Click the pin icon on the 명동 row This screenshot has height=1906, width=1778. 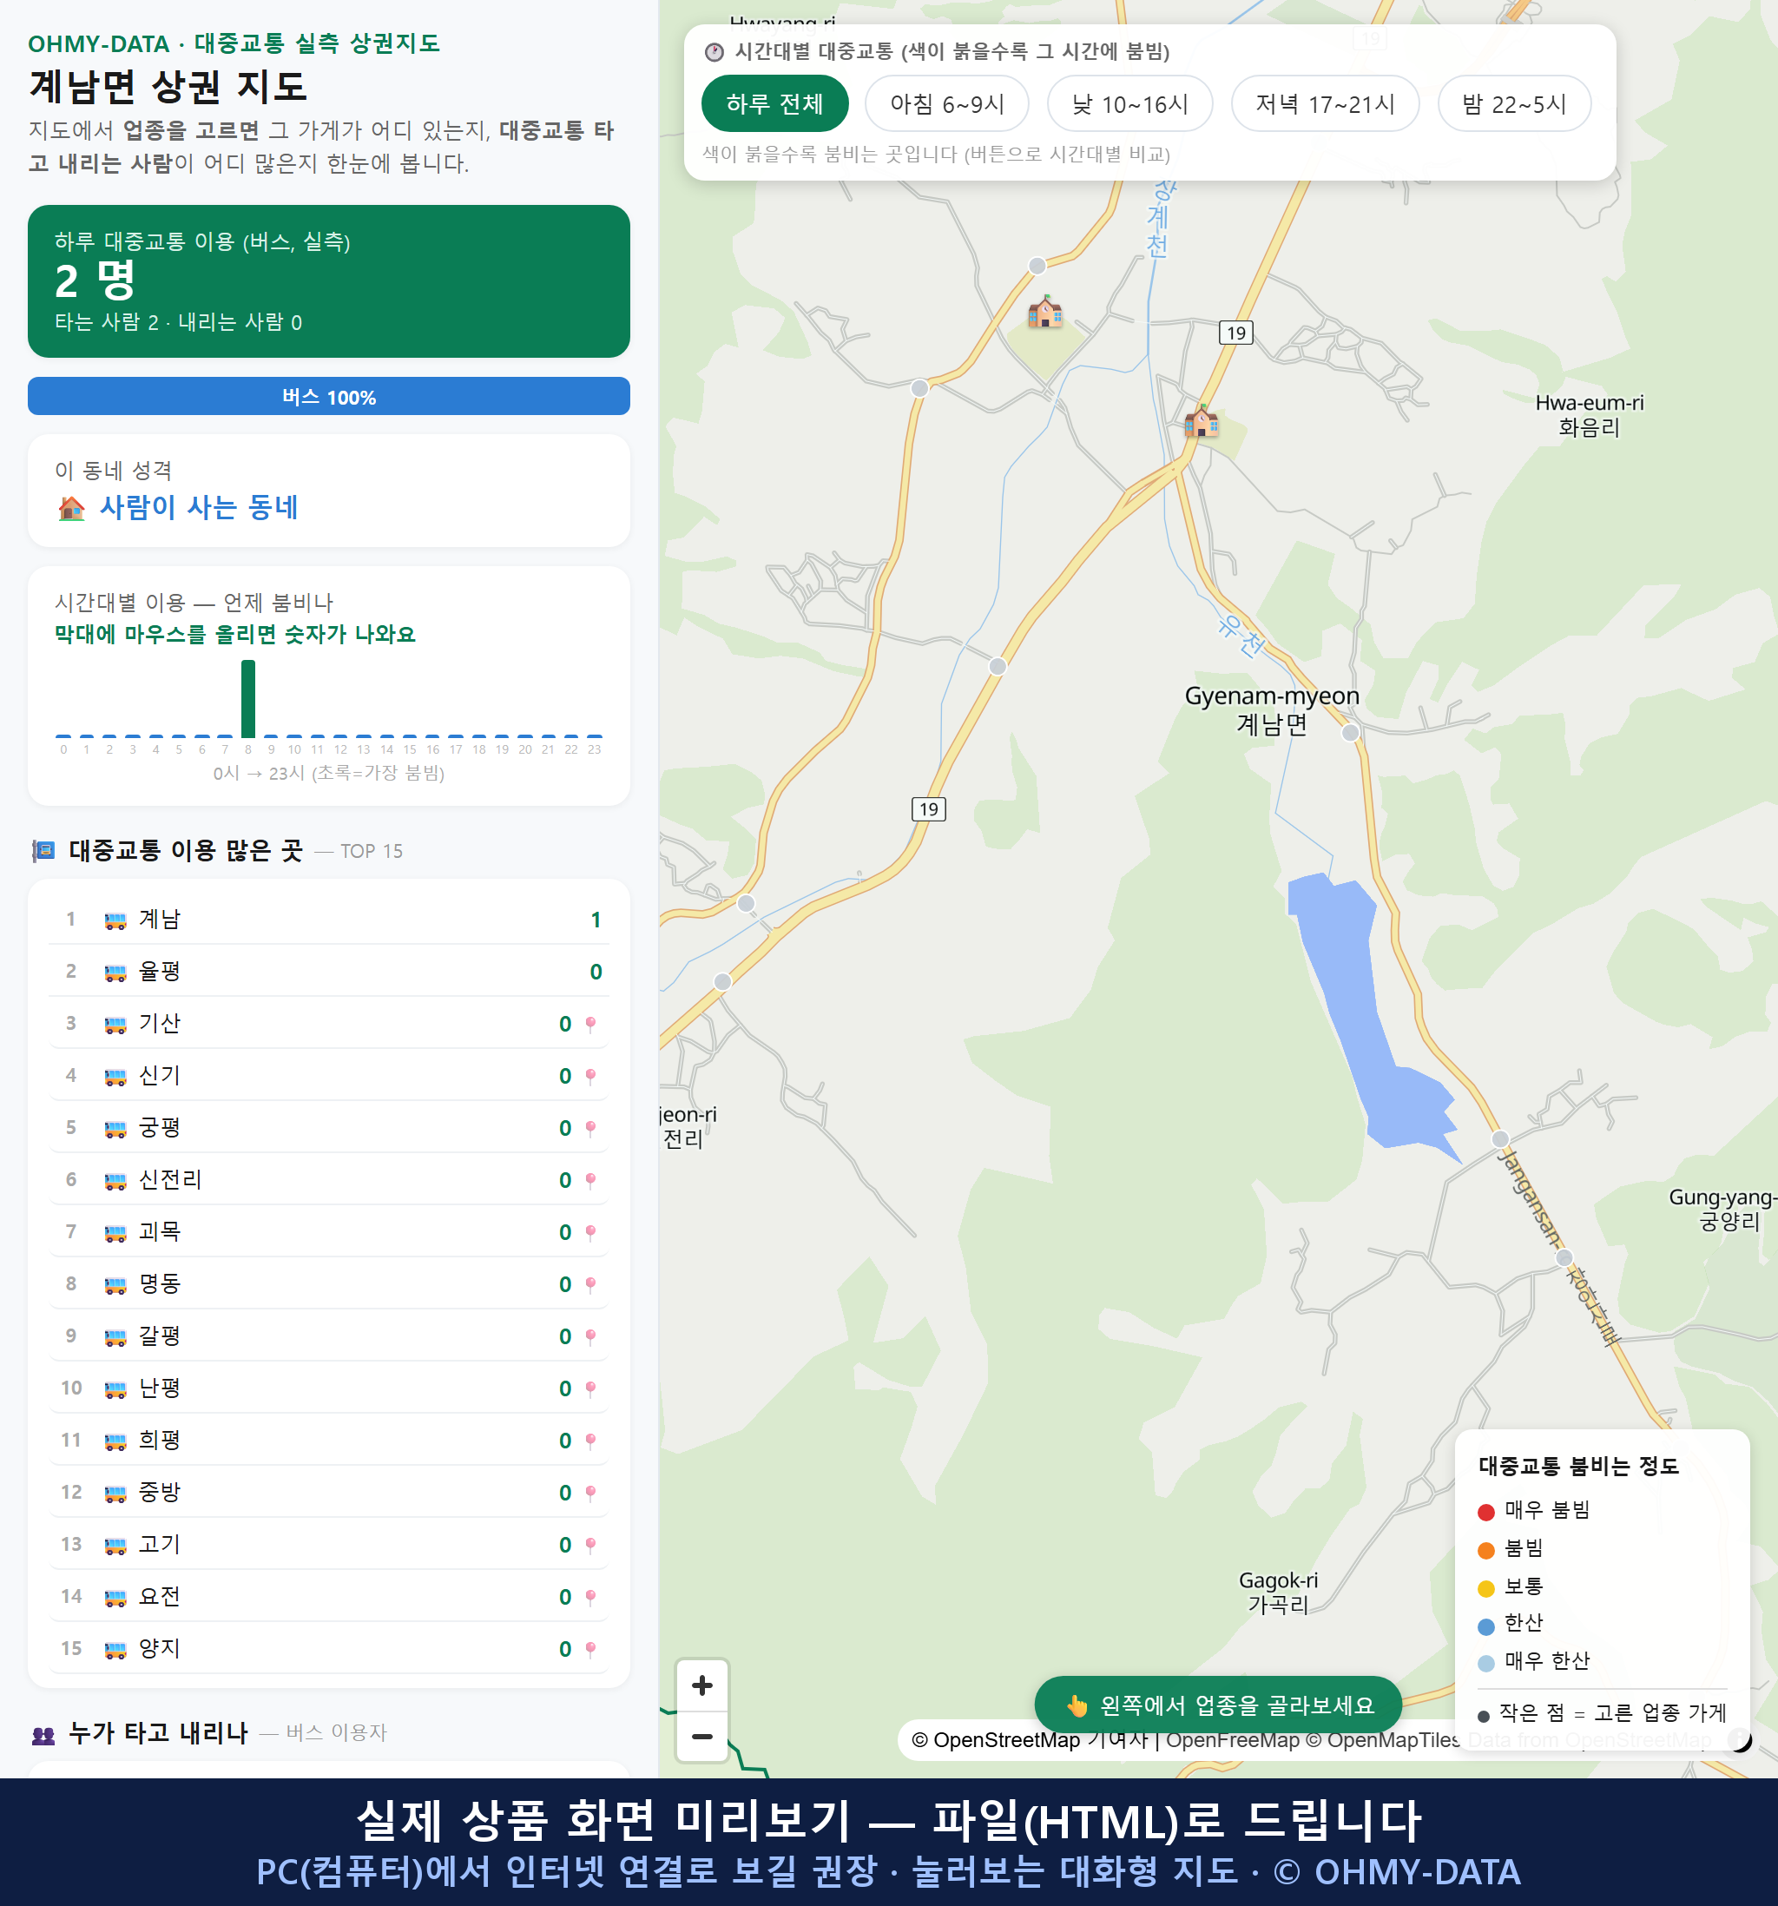pyautogui.click(x=590, y=1285)
